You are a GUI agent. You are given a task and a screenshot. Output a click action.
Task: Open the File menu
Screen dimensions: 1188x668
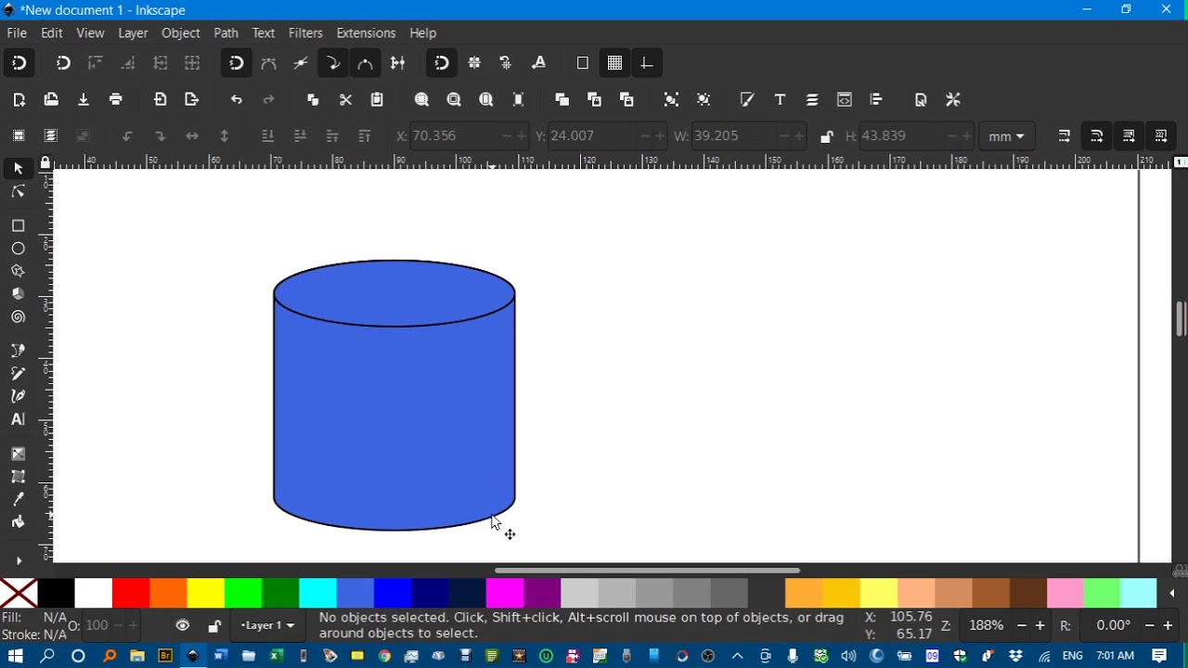17,33
